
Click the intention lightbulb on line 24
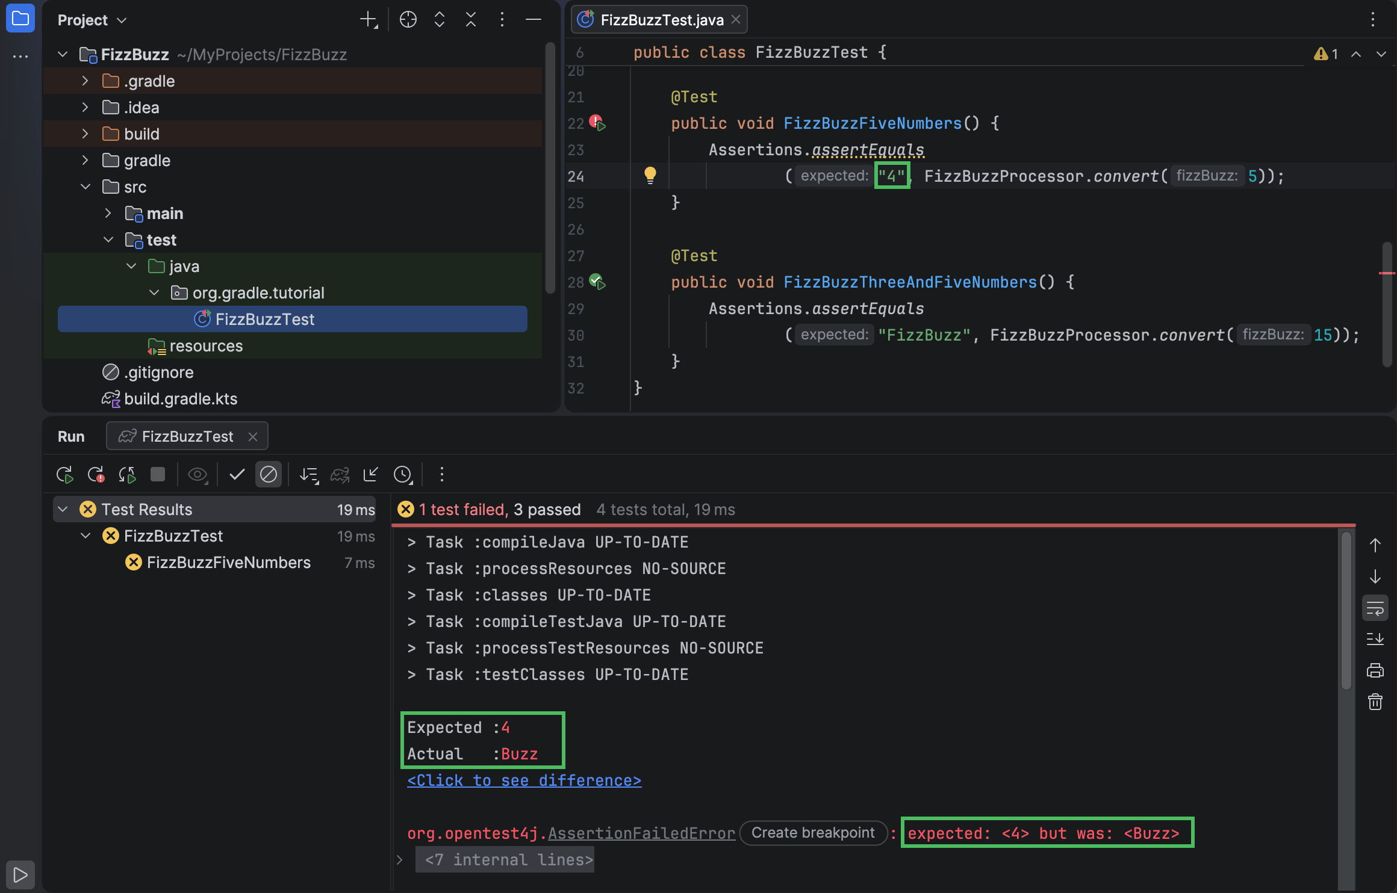click(650, 175)
